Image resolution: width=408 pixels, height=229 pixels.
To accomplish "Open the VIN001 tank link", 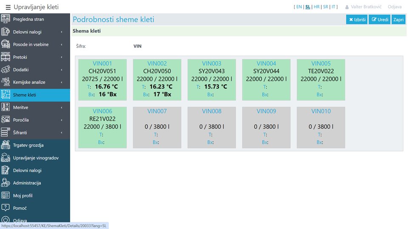I will pos(102,64).
